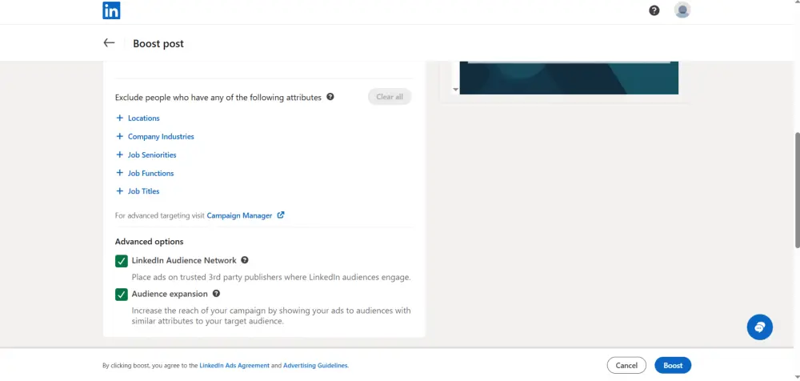Add Company Industries exclusion
This screenshot has height=381, width=800.
(162, 136)
